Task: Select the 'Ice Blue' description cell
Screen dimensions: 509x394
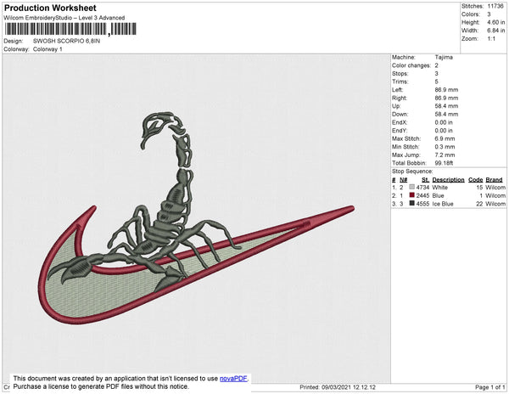Action: pyautogui.click(x=443, y=204)
